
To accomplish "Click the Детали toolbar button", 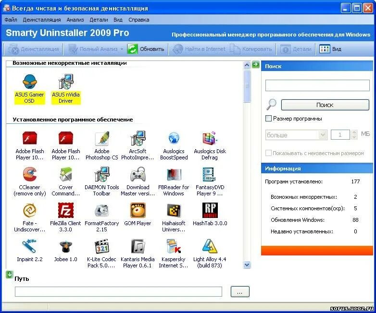I will (x=296, y=49).
